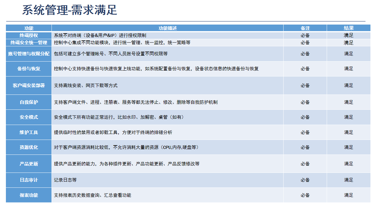372x203 pixels.
Task: Click the 自我保护 function cell
Action: pyautogui.click(x=29, y=102)
